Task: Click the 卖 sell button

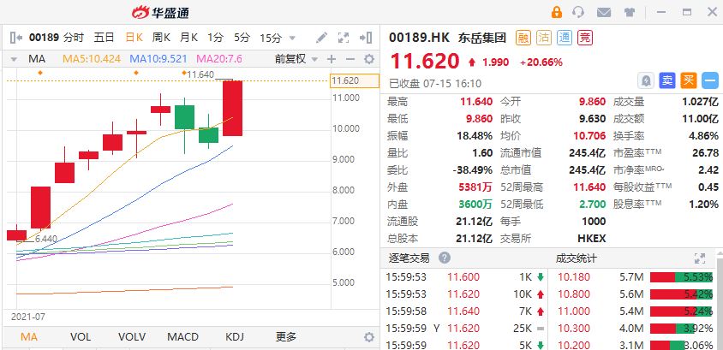Action: (x=667, y=80)
